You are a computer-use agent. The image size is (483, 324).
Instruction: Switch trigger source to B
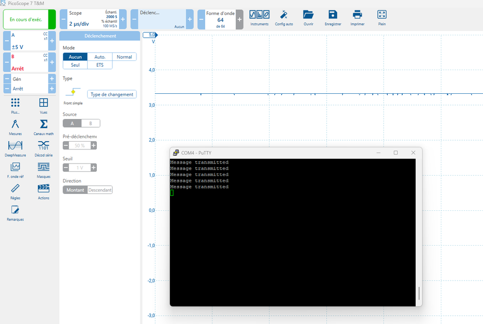91,123
